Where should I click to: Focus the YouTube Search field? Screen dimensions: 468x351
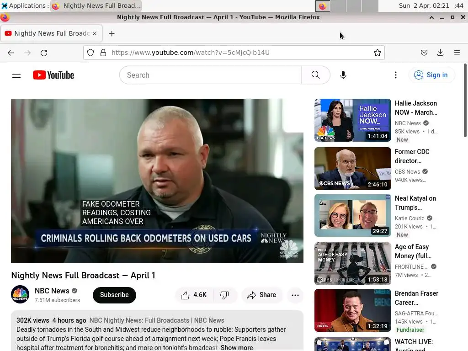pos(211,75)
